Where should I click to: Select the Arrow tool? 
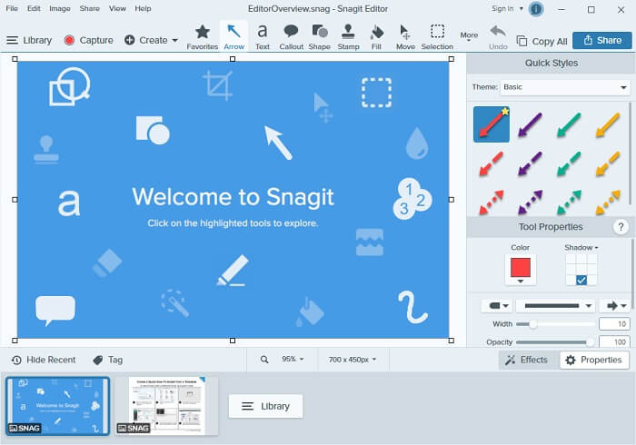pyautogui.click(x=234, y=37)
